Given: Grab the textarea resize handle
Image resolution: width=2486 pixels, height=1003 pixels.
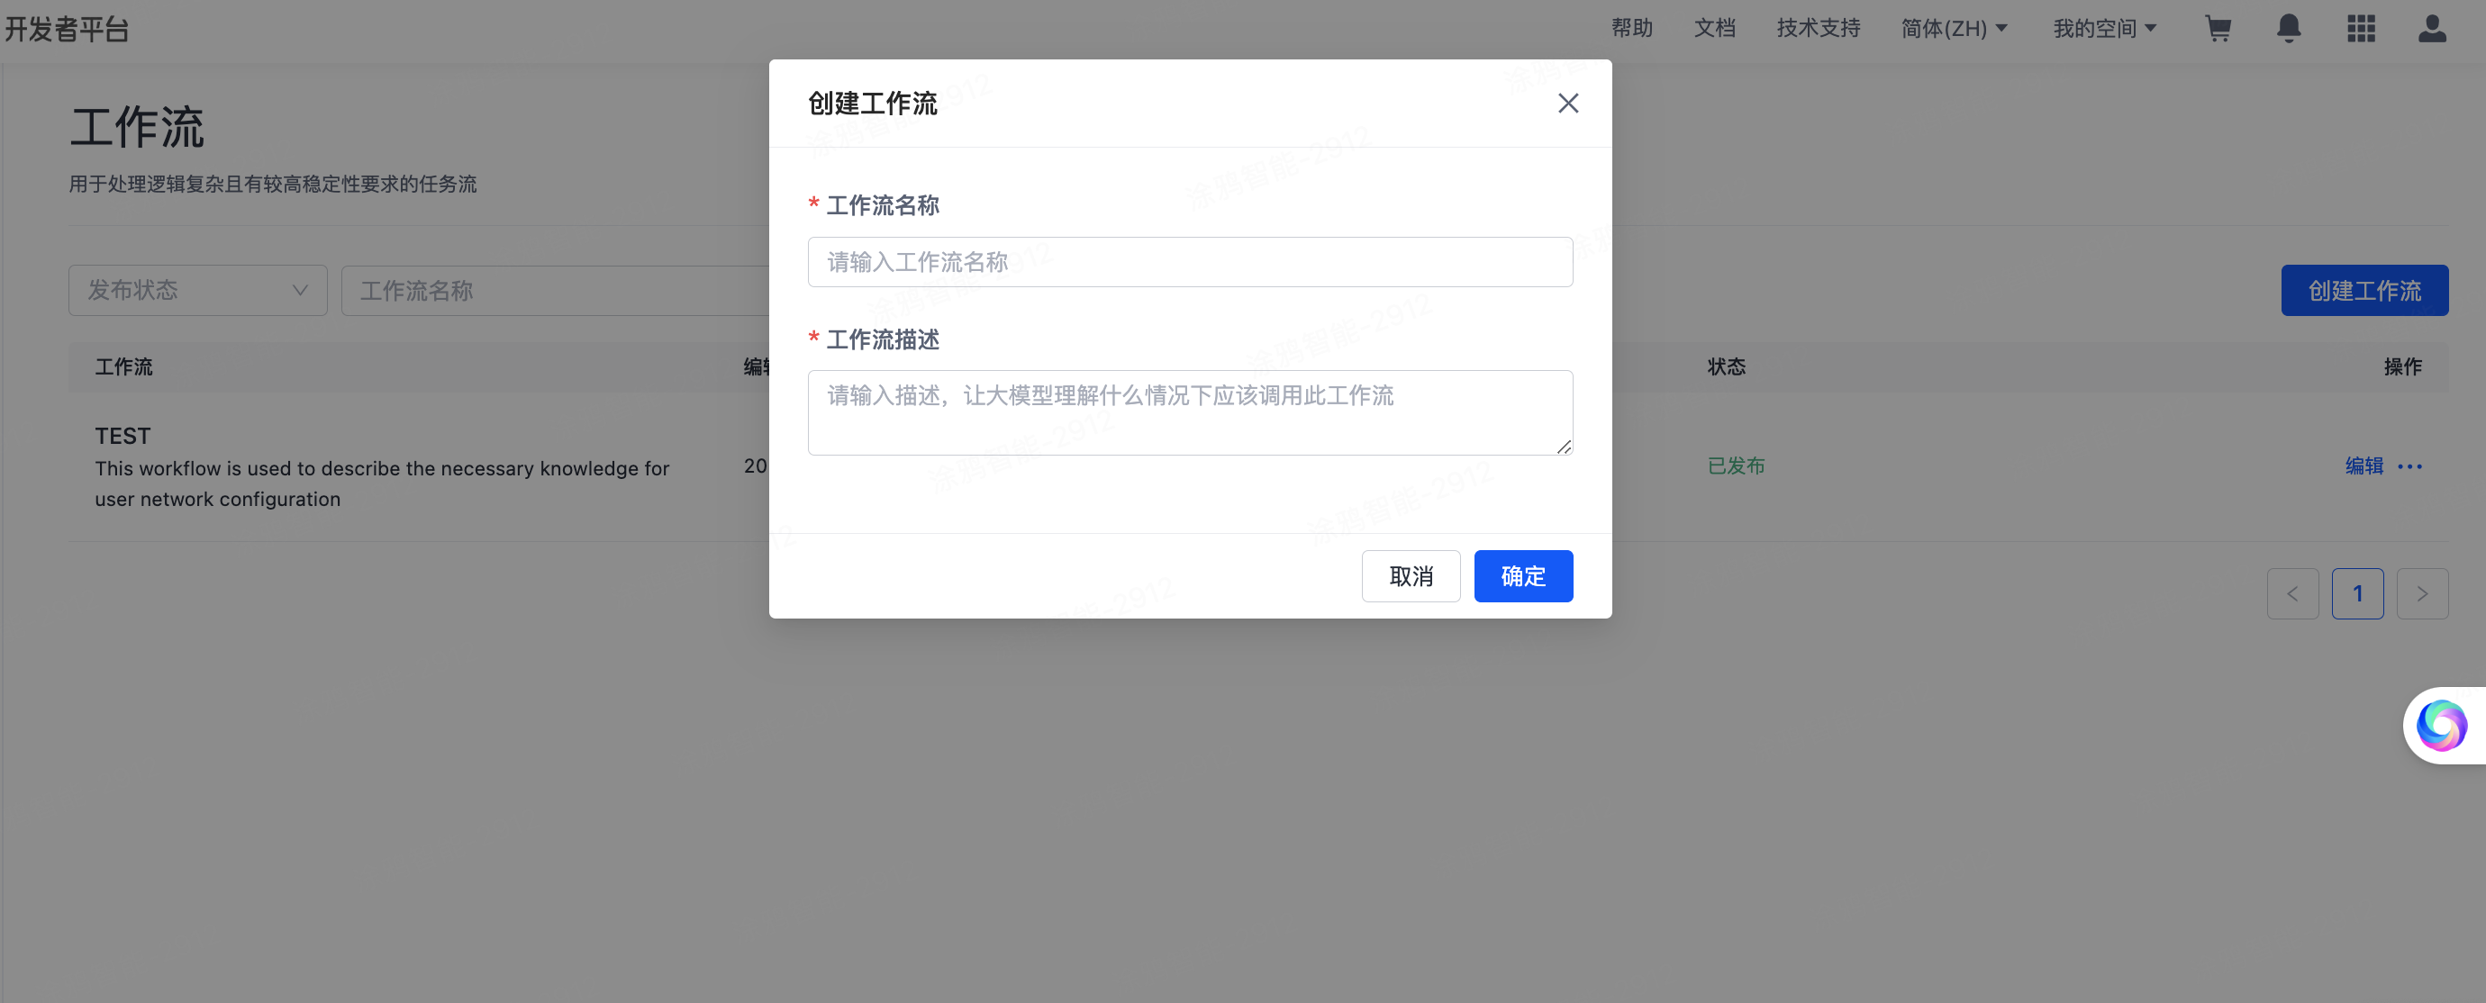Looking at the screenshot, I should pyautogui.click(x=1565, y=447).
